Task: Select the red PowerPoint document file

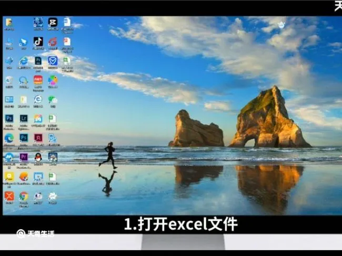Action: click(x=67, y=41)
